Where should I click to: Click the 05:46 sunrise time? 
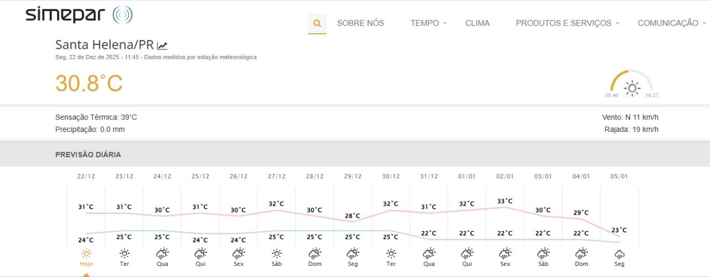[612, 95]
